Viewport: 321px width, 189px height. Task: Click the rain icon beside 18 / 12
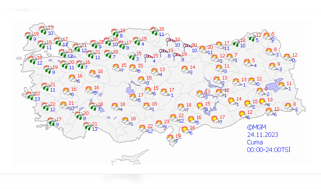[x=33, y=60]
